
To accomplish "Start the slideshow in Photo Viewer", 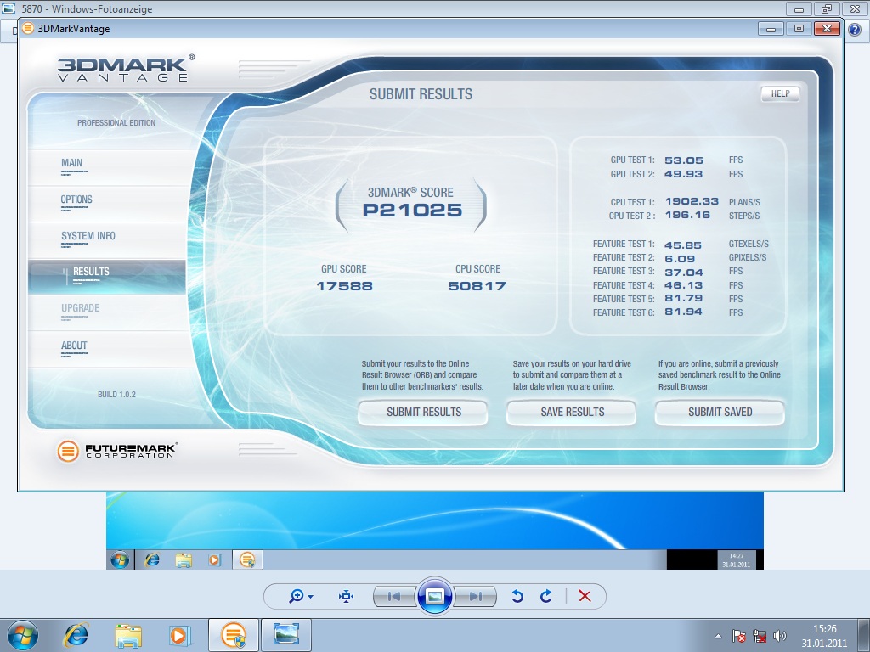I will click(x=434, y=596).
